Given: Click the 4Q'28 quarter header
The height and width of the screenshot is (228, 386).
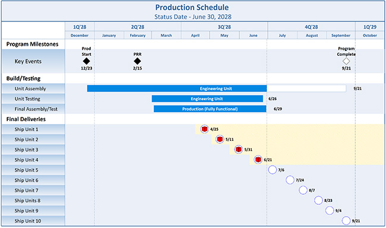Looking at the screenshot, I should coord(311,27).
